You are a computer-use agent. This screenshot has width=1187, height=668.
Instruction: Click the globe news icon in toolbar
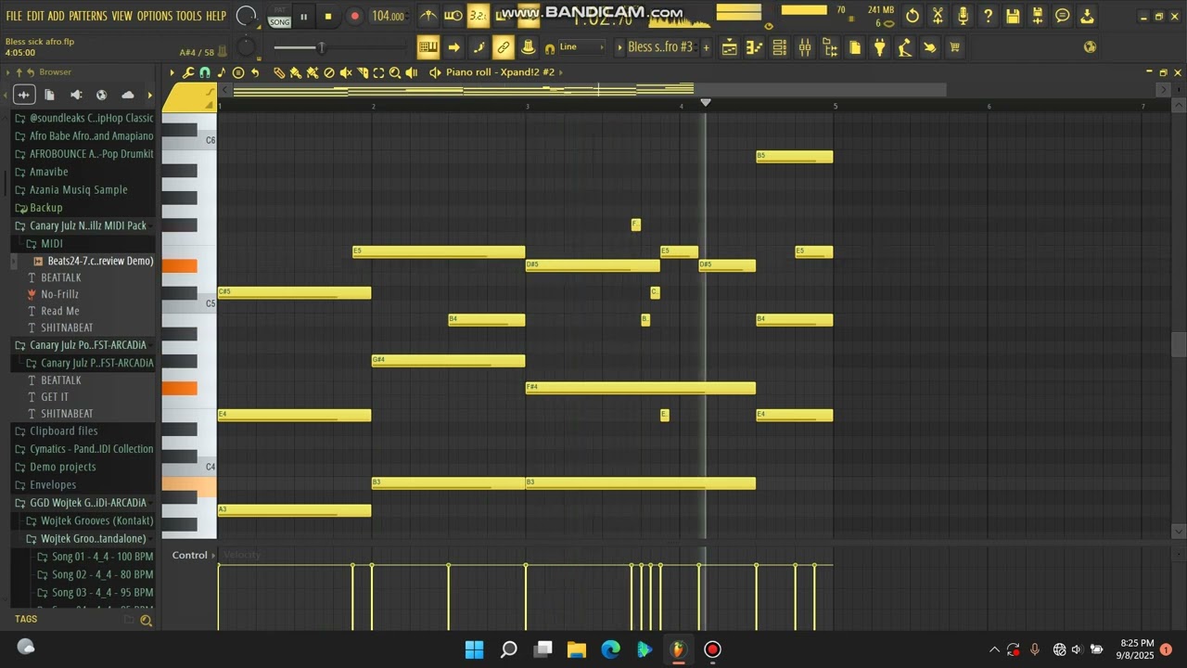tap(1090, 47)
